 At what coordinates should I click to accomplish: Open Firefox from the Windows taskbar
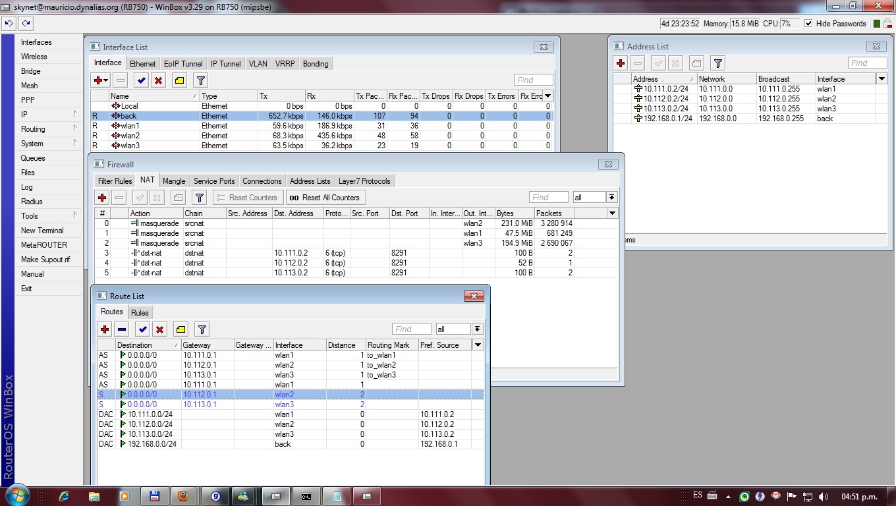point(183,496)
